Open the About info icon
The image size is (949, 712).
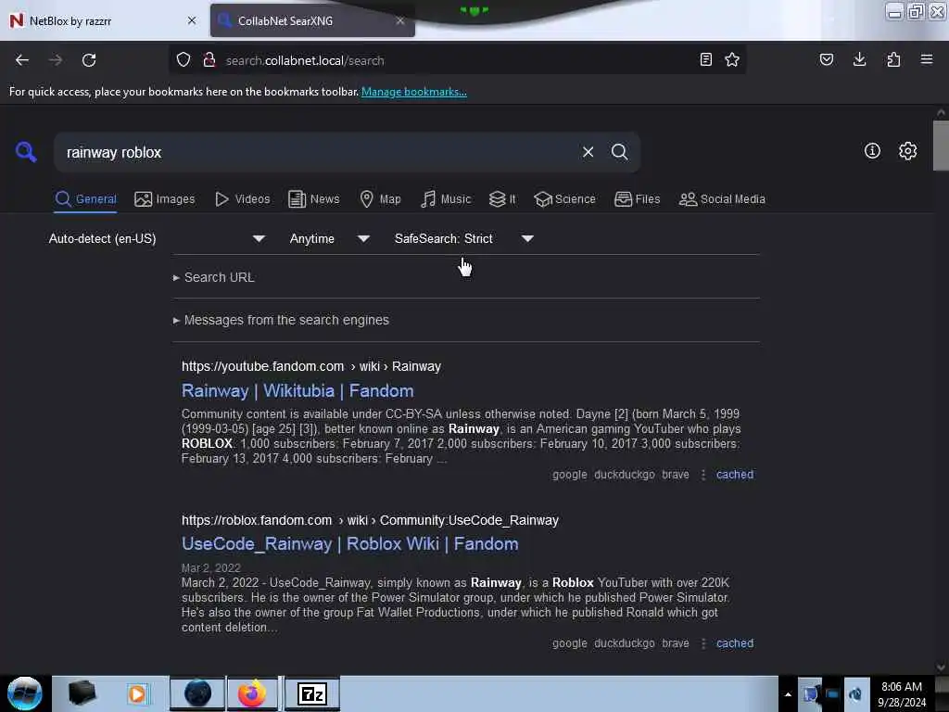tap(872, 151)
